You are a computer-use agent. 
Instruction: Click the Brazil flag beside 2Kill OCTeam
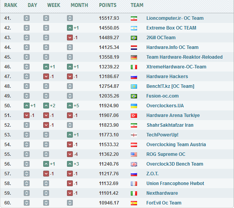(134, 38)
